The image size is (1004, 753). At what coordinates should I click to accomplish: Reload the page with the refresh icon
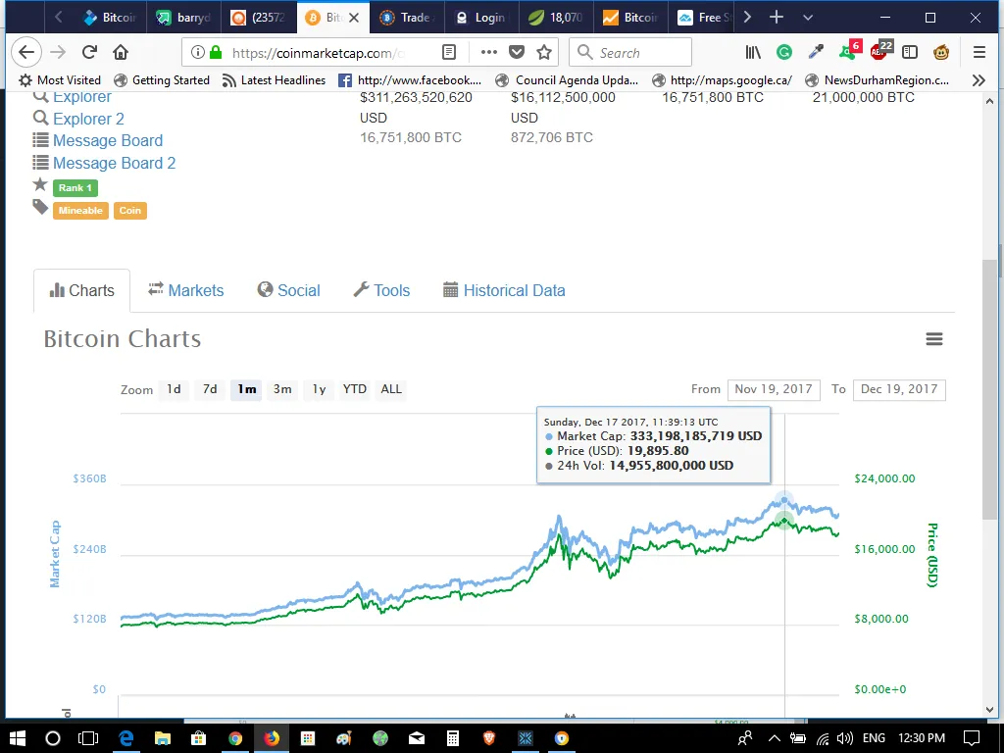click(89, 53)
